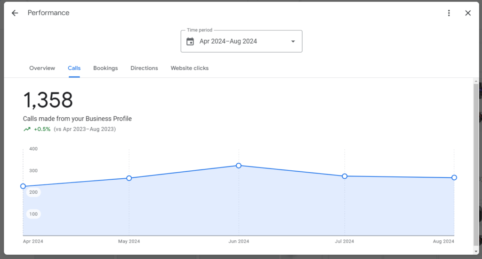Click the Jun 2024 peak data point
Screen dimensions: 482x259
tap(239, 166)
